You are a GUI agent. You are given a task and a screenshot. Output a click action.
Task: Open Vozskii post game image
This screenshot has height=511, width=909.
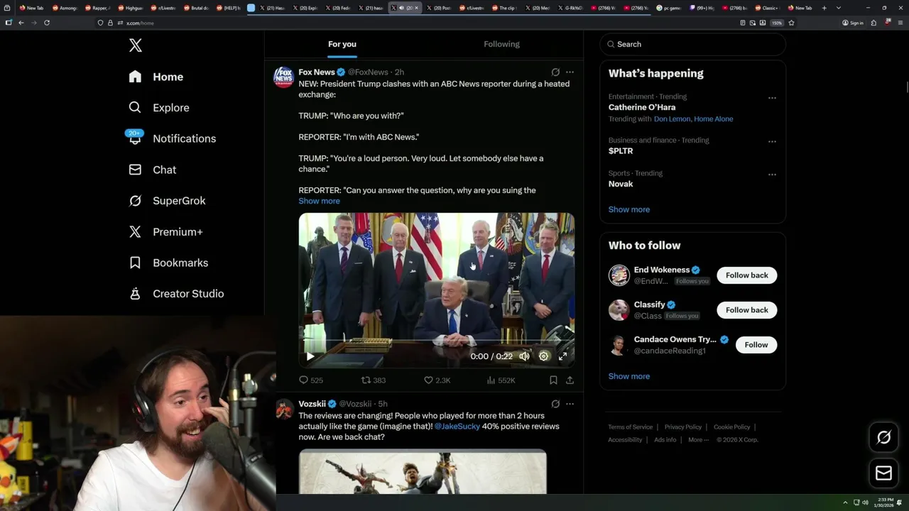click(423, 471)
